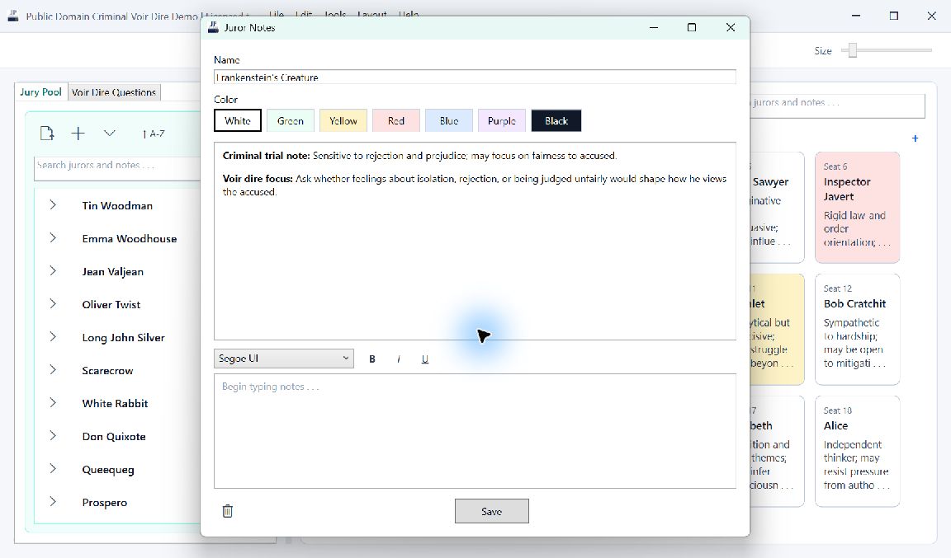Select the Green color option
This screenshot has height=558, width=951.
click(291, 120)
